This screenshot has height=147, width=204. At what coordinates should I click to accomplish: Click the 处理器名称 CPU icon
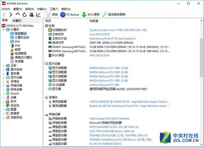50,30
